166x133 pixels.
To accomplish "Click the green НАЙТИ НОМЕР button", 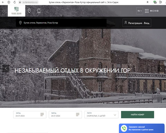I will pos(137,115).
